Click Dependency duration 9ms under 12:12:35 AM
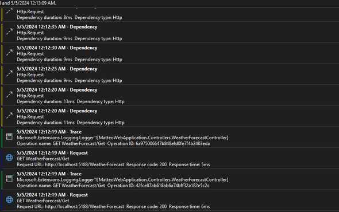 [x=44, y=38]
